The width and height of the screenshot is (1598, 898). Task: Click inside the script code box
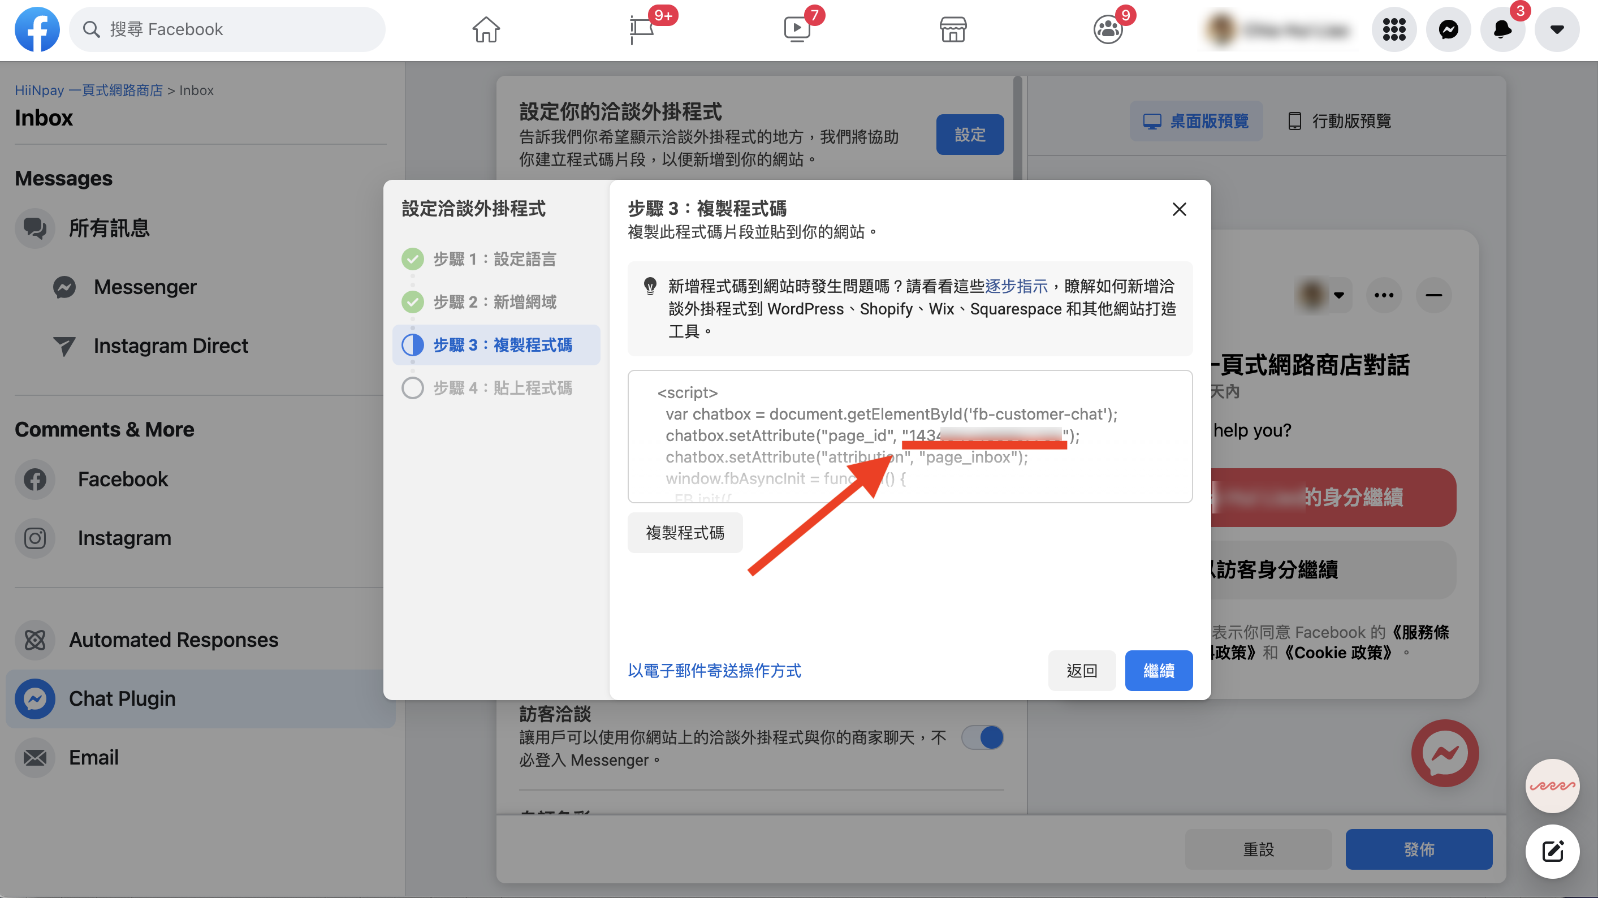click(x=910, y=437)
